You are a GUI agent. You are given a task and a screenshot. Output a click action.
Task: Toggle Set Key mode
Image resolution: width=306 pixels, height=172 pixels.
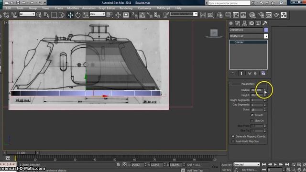click(x=226, y=170)
